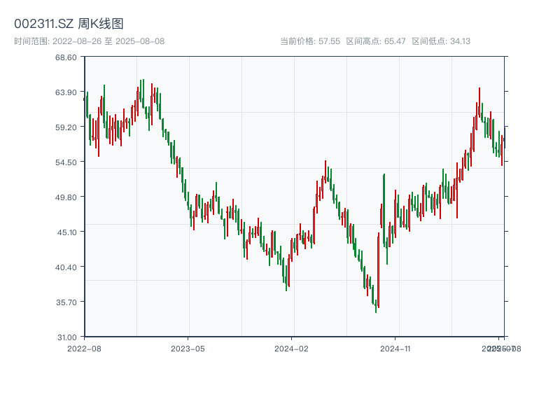Click the 区间低点 34.13 label
Image resolution: width=560 pixels, height=420 pixels.
[x=441, y=41]
